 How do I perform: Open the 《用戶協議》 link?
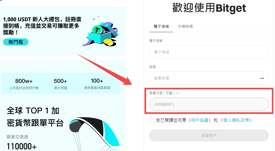tap(199, 120)
